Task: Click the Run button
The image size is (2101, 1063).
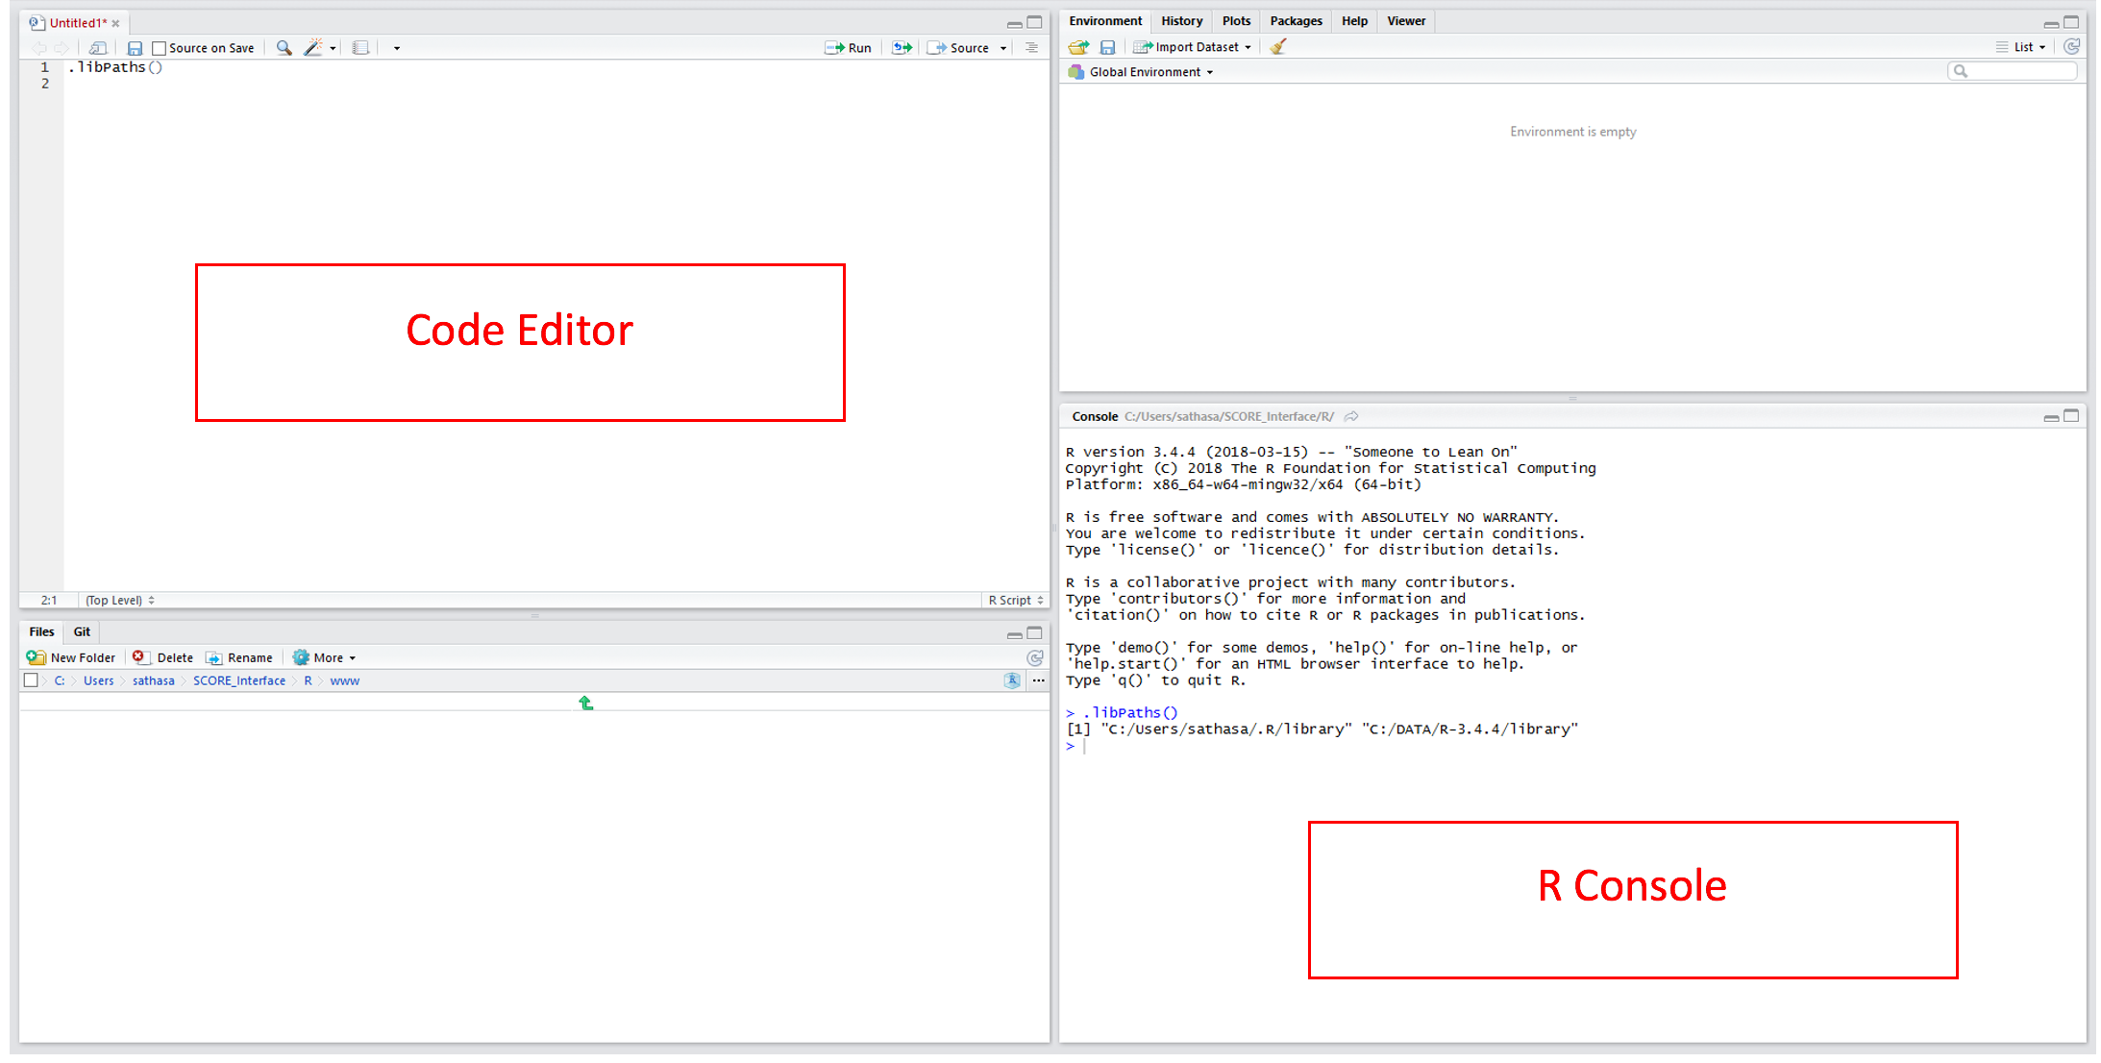Action: click(x=849, y=48)
